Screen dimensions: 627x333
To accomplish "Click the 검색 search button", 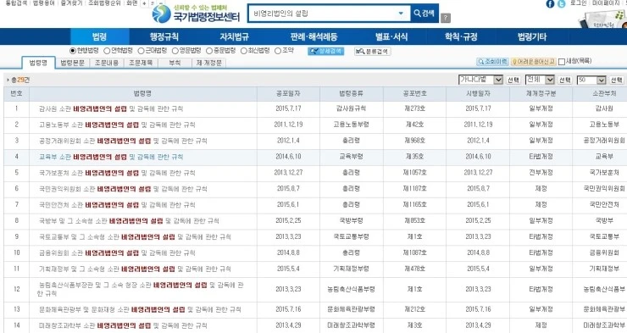I will click(424, 14).
